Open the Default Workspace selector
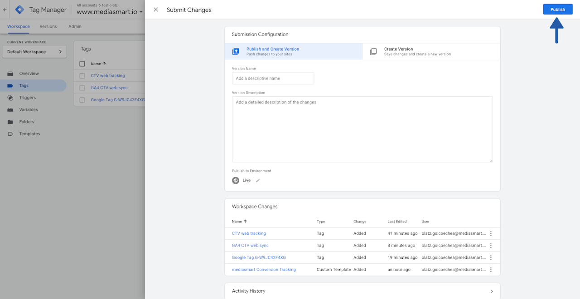580x299 pixels. click(x=34, y=52)
